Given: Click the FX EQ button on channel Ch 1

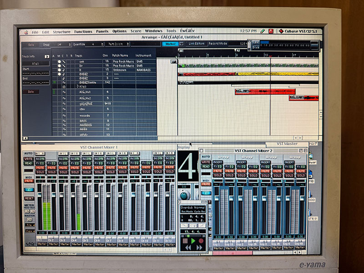Looking at the screenshot, I should tap(40, 163).
